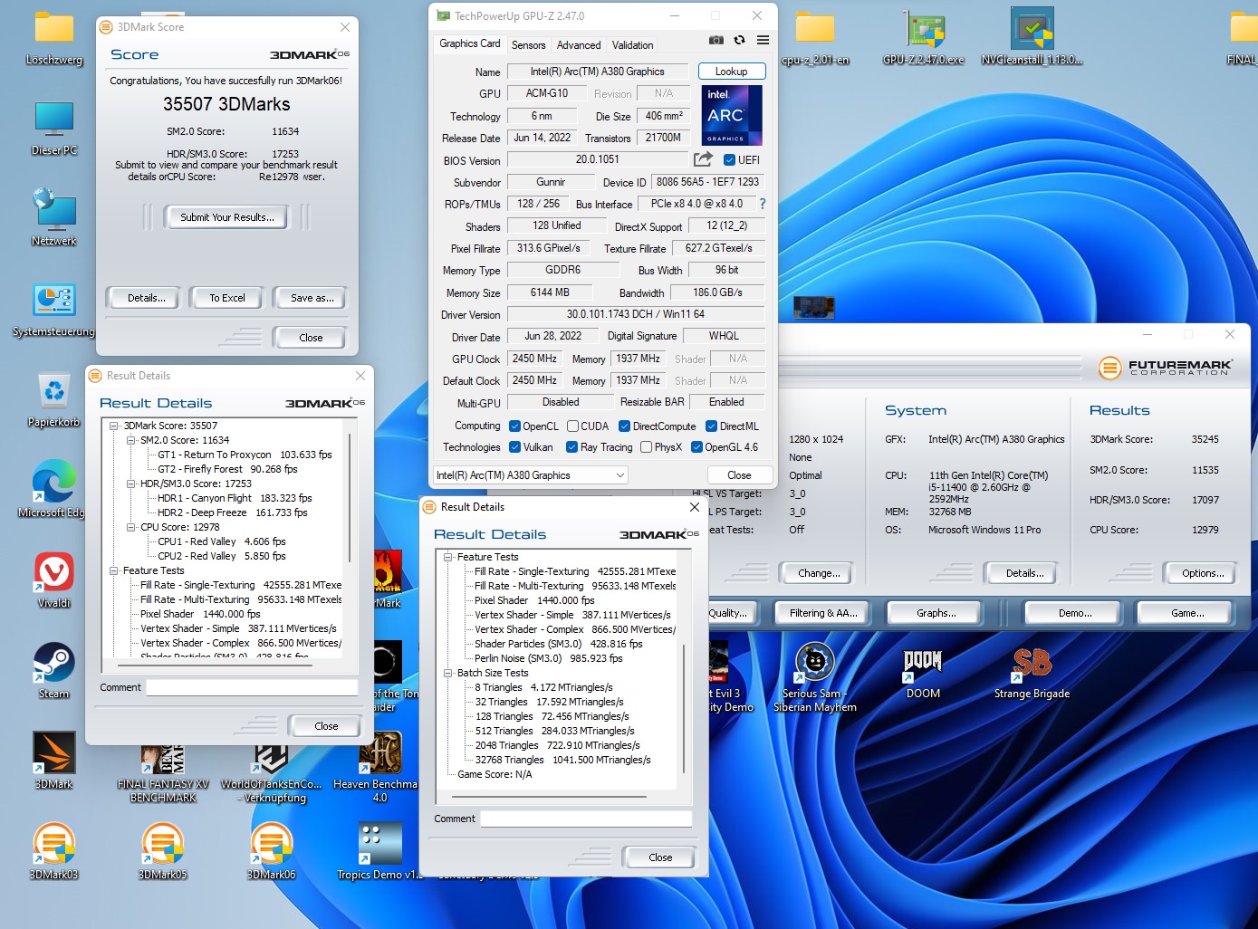This screenshot has width=1258, height=929.
Task: Switch to the Advanced tab
Action: [579, 45]
